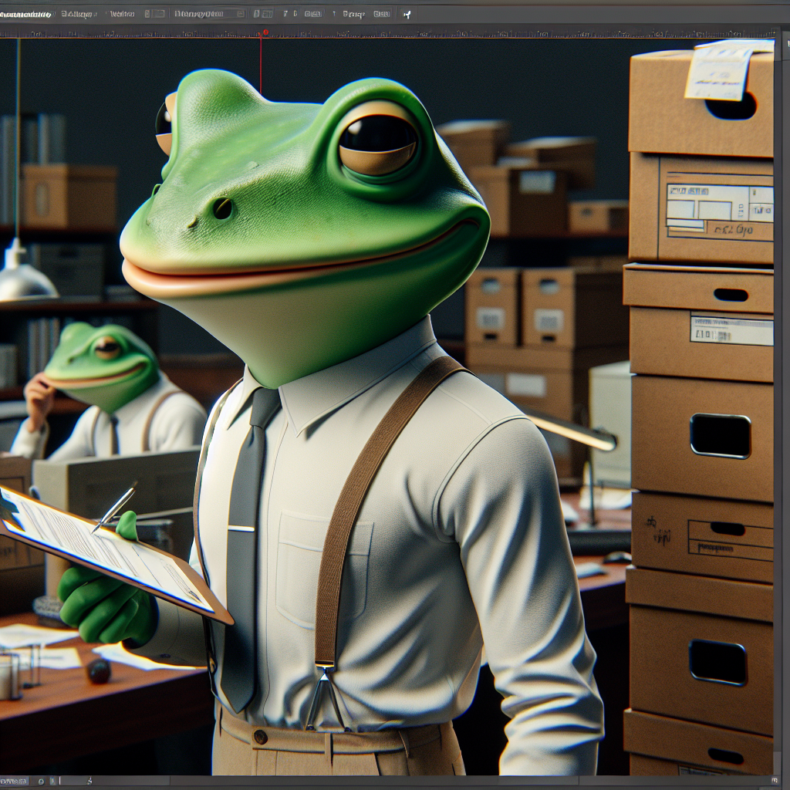The width and height of the screenshot is (790, 790).
Task: Click the red marker on the horizontal ruler
Action: pyautogui.click(x=265, y=32)
